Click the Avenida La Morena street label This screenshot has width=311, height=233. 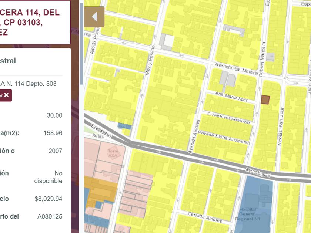click(236, 69)
